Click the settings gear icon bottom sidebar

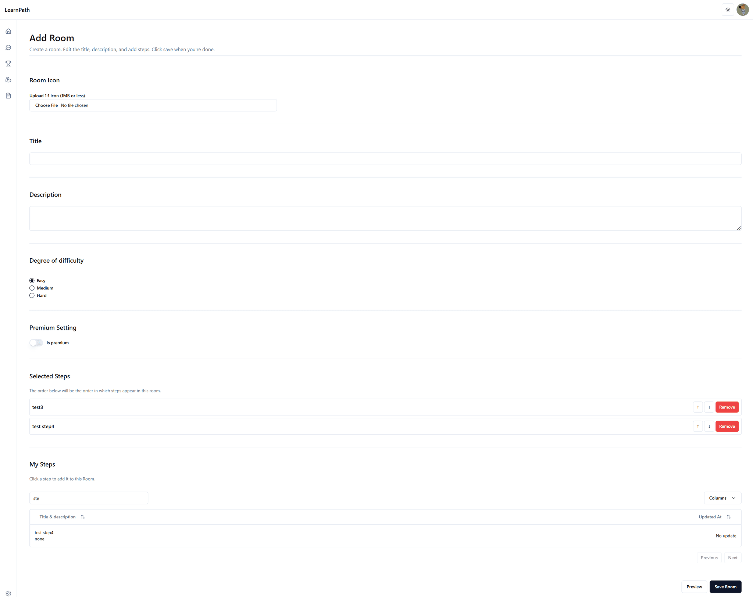8,593
